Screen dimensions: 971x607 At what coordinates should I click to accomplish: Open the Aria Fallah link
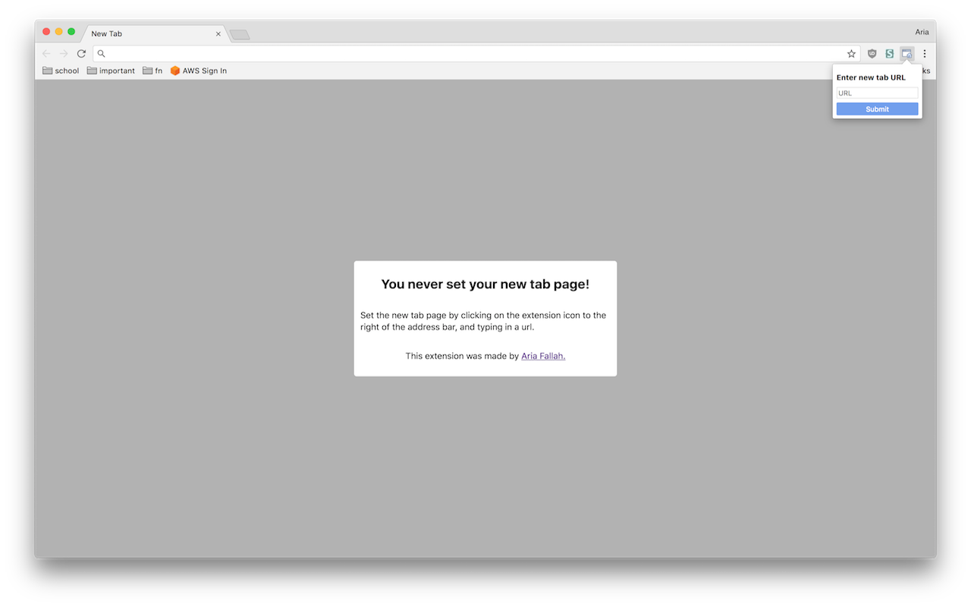(543, 356)
